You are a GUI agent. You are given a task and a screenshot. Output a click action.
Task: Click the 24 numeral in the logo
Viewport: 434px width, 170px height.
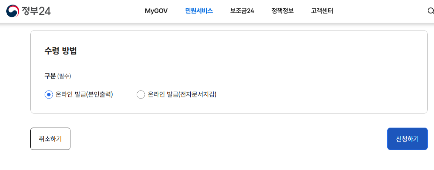point(45,11)
